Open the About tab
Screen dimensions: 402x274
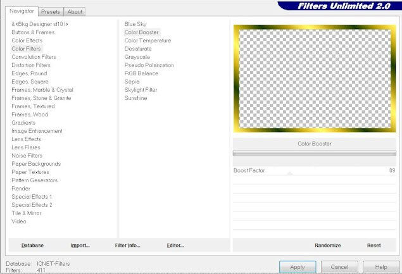[75, 12]
